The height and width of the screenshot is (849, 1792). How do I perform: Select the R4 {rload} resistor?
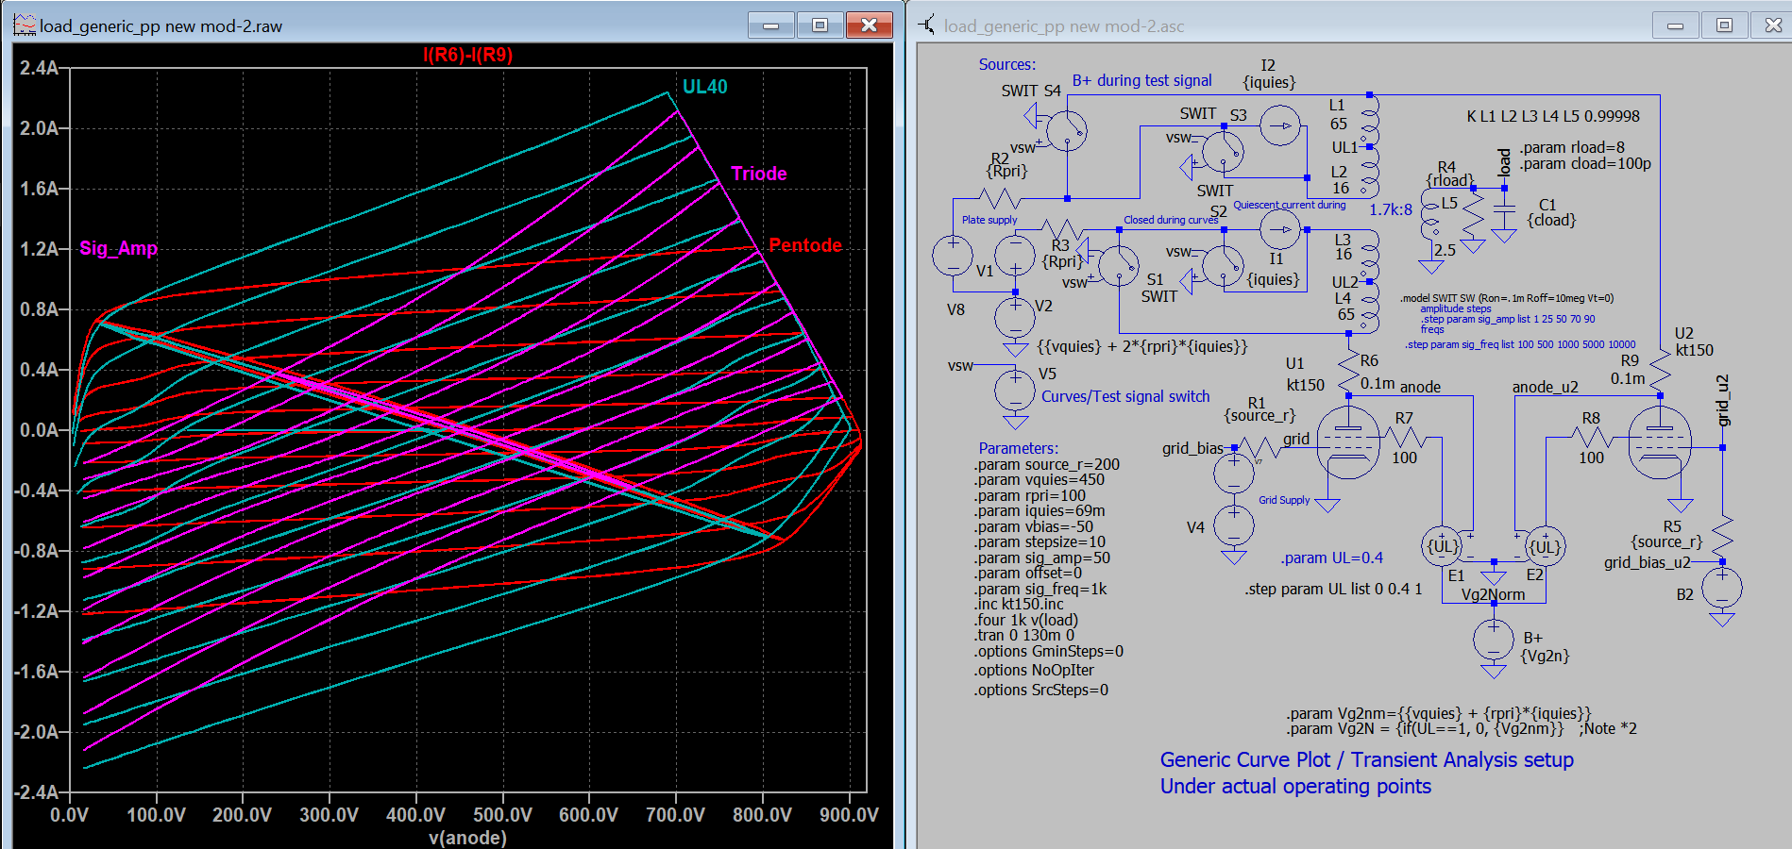point(1474,215)
